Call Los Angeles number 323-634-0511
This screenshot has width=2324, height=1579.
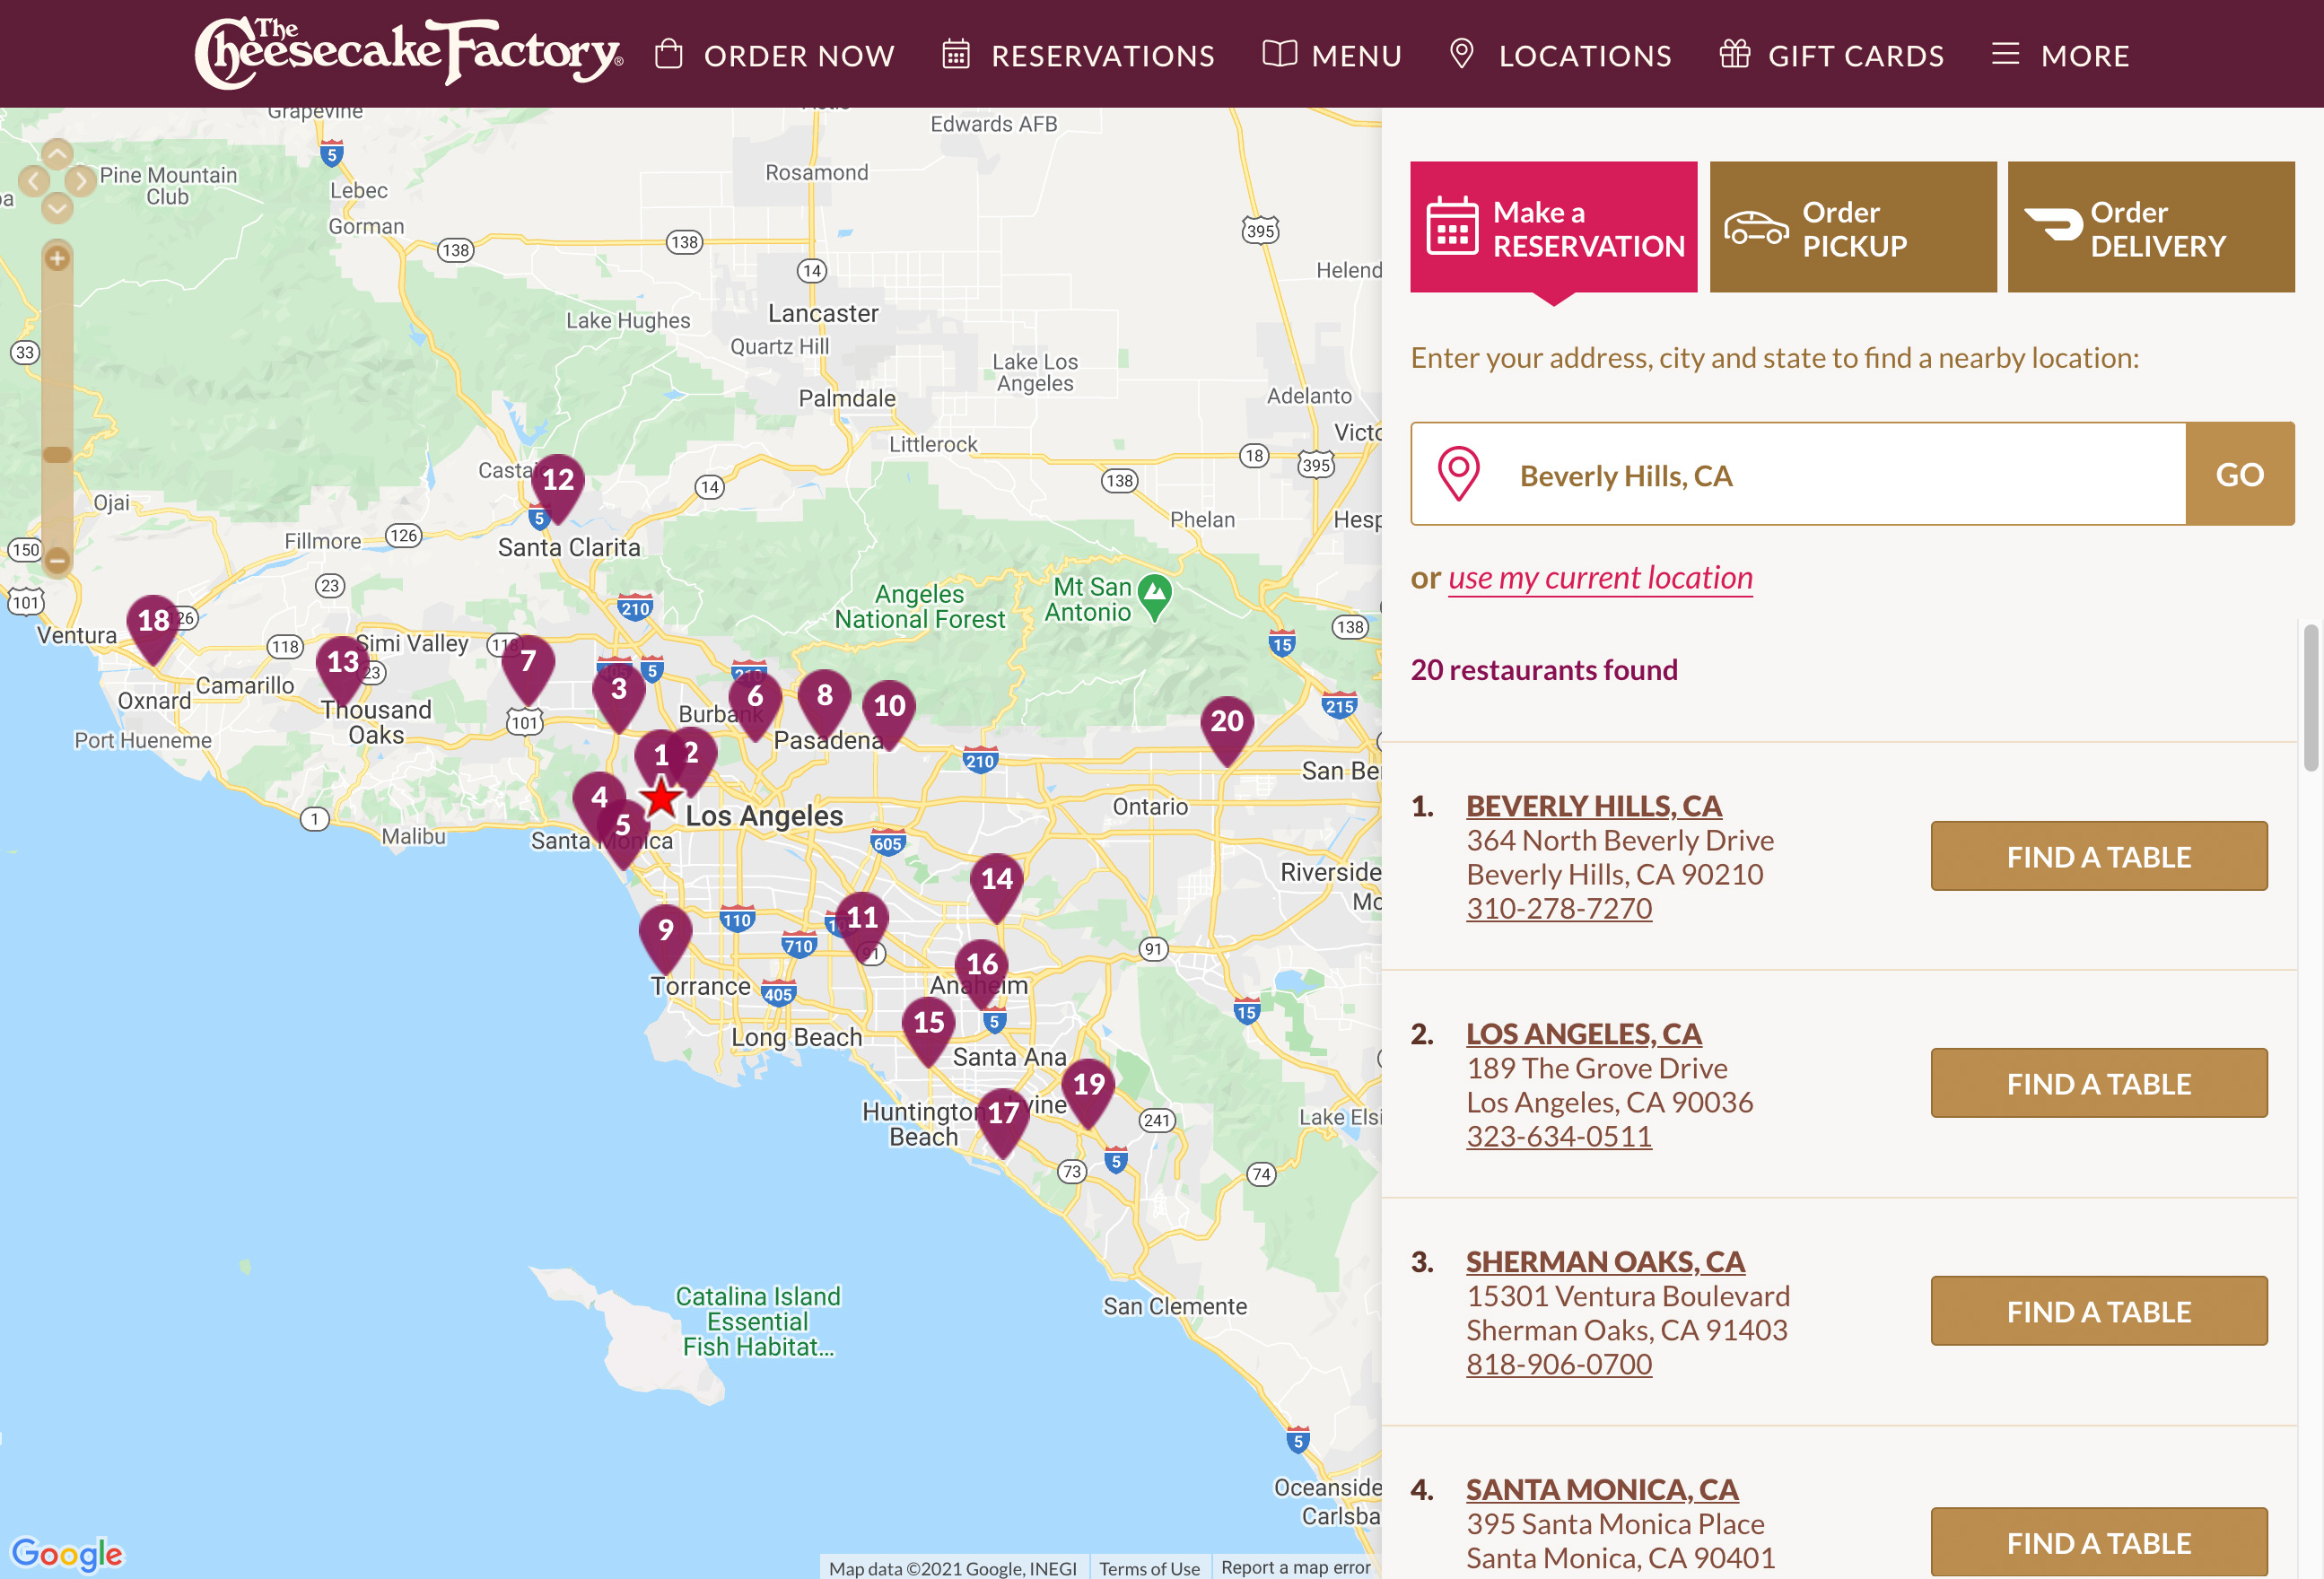tap(1559, 1136)
